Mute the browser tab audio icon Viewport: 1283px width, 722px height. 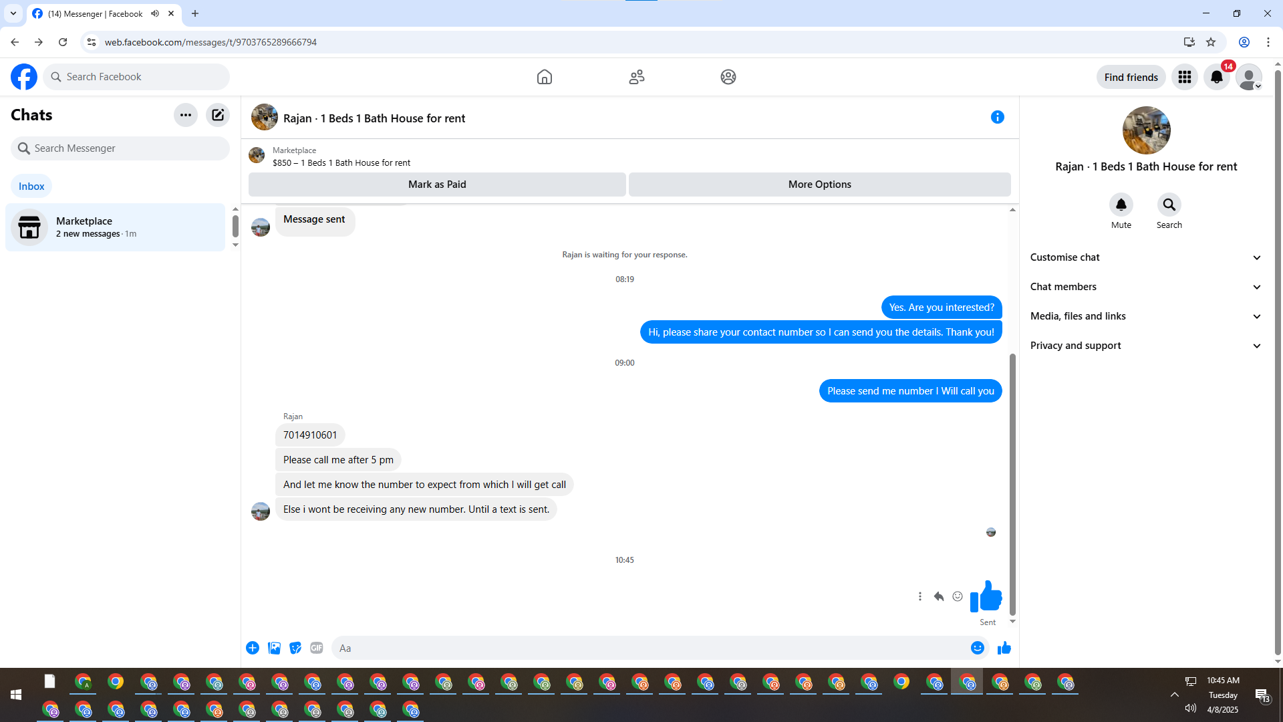155,13
